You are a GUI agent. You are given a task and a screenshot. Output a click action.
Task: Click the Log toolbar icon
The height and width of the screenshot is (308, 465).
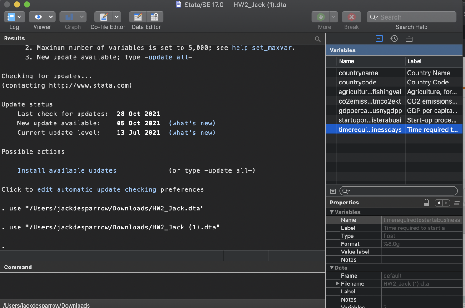pos(11,17)
